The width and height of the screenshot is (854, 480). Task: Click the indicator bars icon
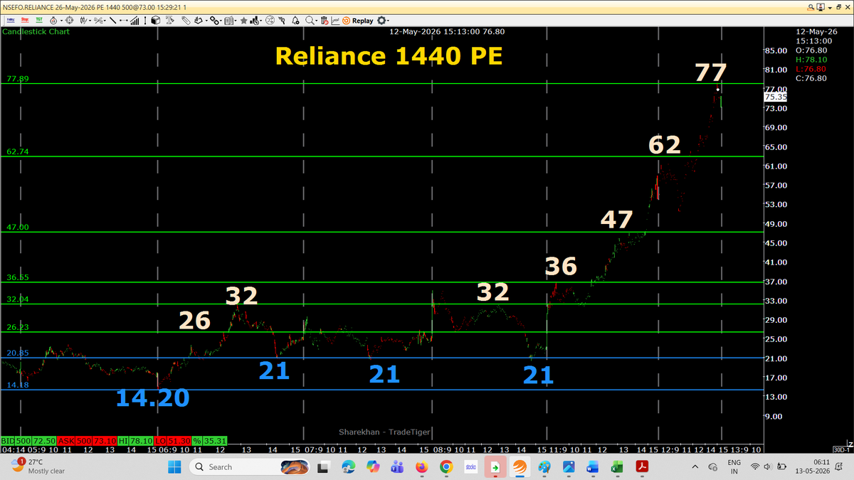point(254,21)
